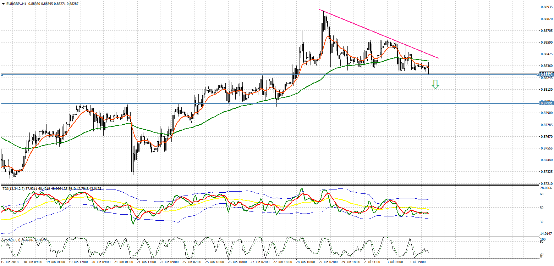Click the 25 Jun 02:00 time label
This screenshot has height=266, width=554.
(192, 262)
